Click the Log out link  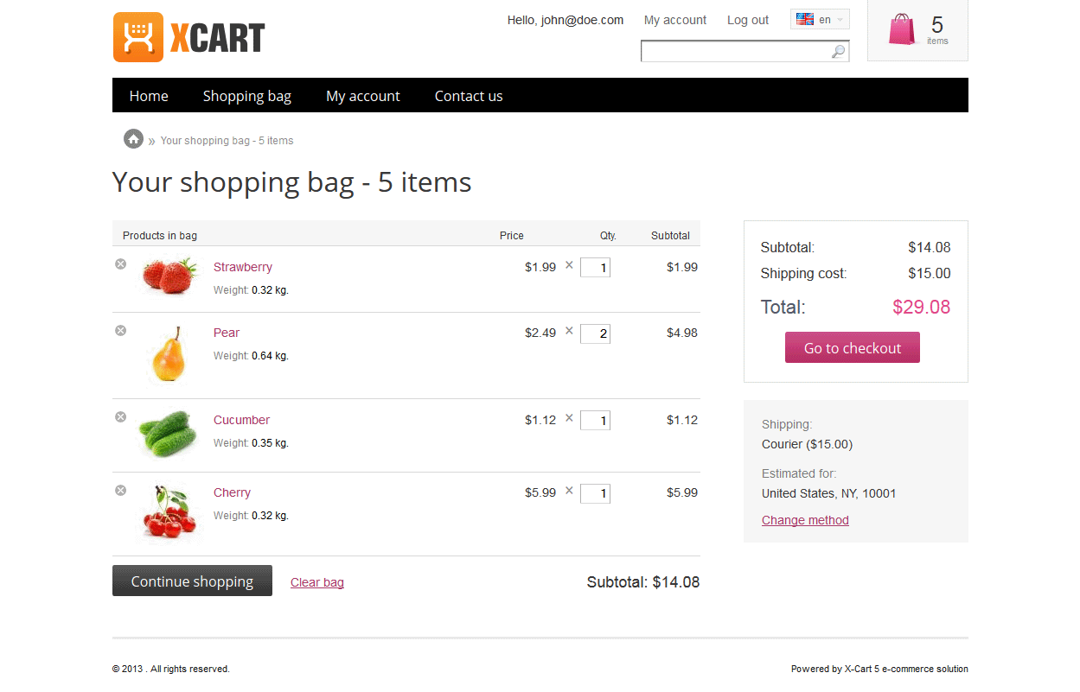click(747, 20)
